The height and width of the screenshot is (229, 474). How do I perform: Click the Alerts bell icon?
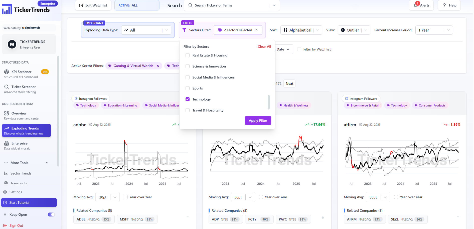tap(416, 5)
